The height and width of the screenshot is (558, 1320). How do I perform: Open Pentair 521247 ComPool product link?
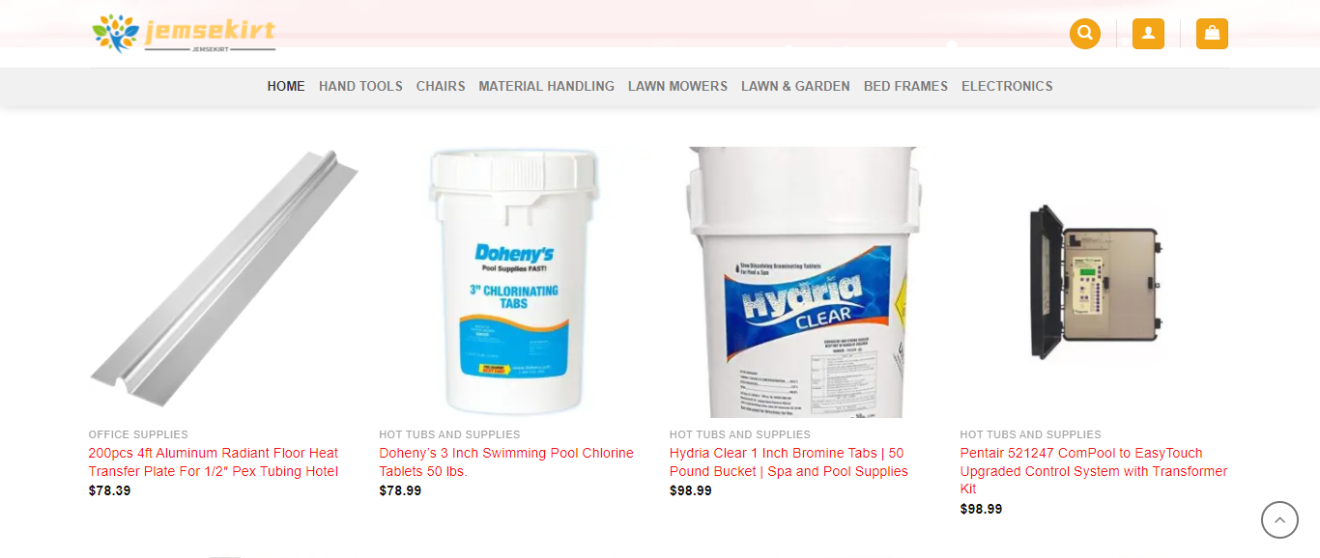coord(1094,471)
